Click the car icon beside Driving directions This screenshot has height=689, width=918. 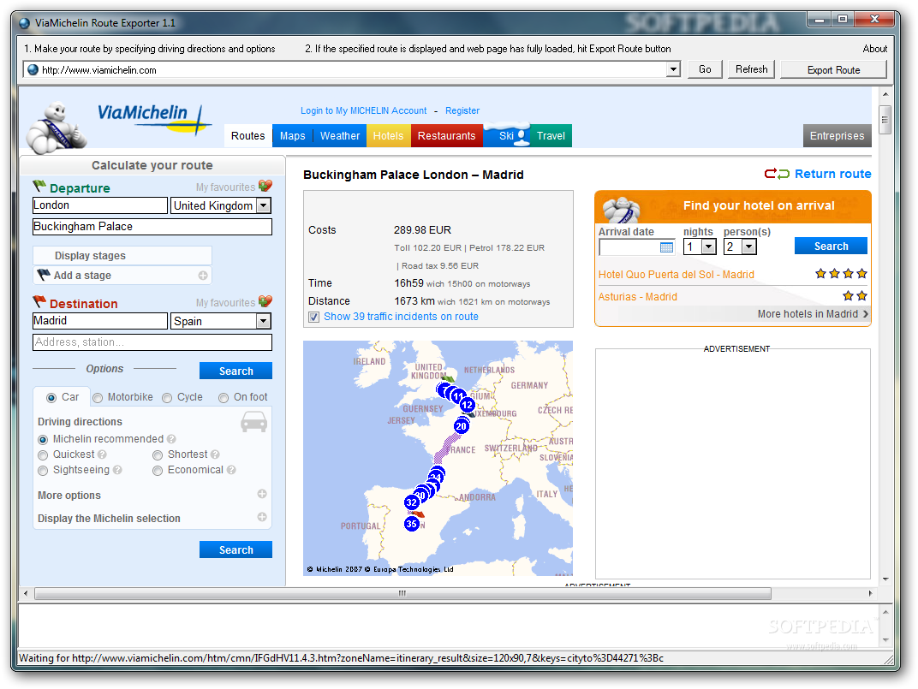click(x=254, y=421)
